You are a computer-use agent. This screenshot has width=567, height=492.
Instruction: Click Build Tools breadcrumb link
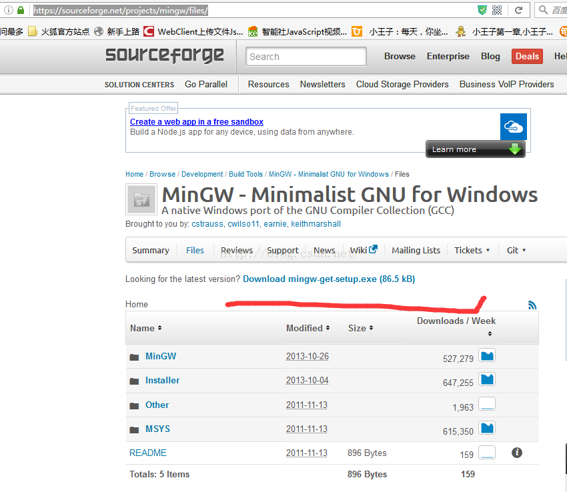[246, 174]
